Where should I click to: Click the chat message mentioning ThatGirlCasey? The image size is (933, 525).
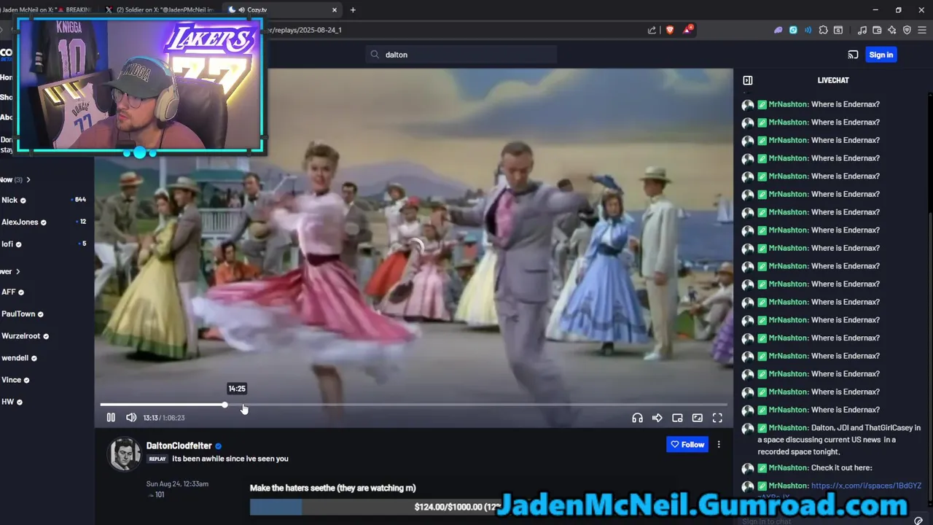(838, 440)
